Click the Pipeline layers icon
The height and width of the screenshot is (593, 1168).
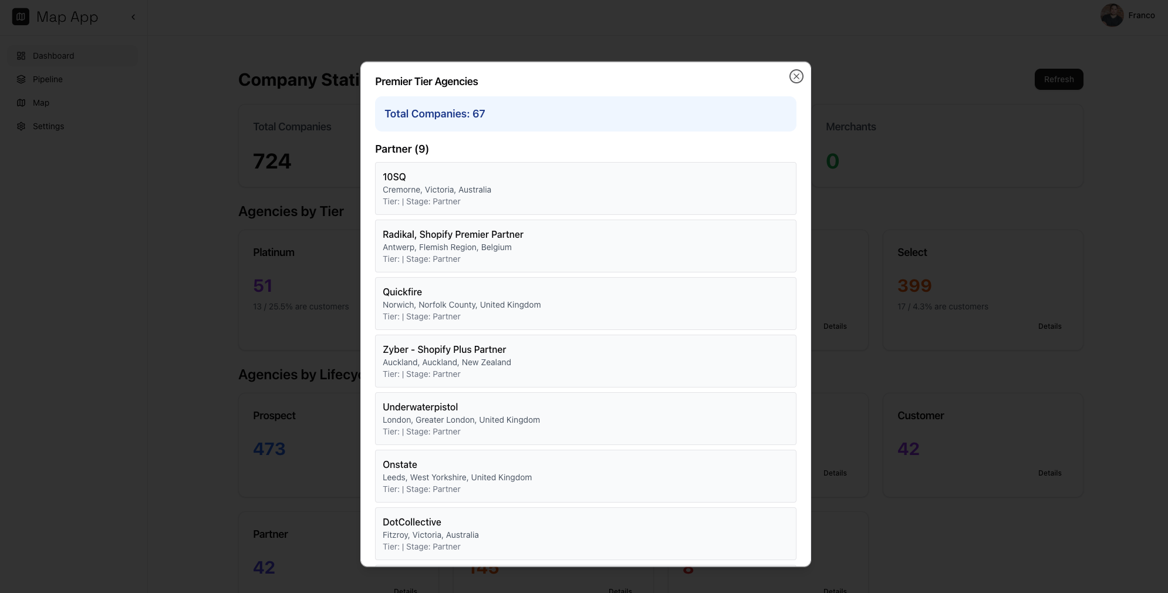click(21, 79)
